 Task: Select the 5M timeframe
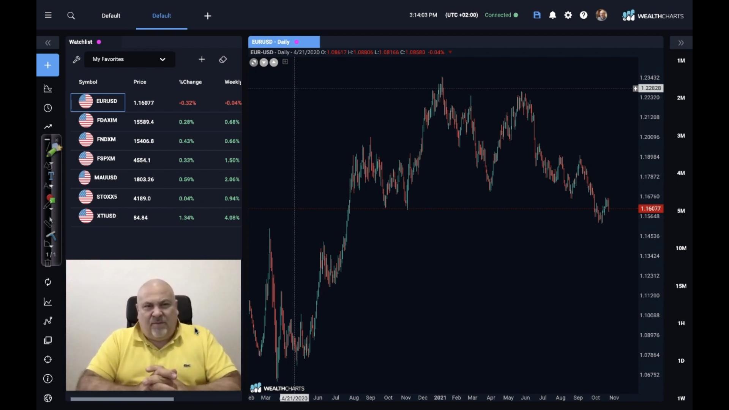[x=681, y=211]
